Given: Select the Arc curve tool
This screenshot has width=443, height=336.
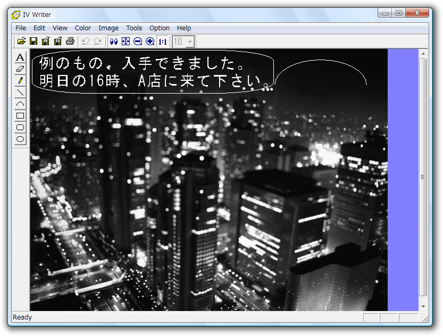Looking at the screenshot, I should pos(20,104).
